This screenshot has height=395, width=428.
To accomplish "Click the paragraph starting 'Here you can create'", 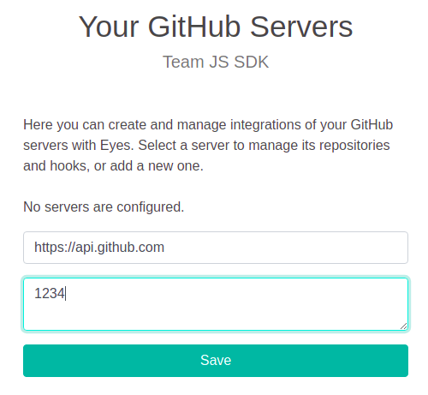I will [208, 145].
